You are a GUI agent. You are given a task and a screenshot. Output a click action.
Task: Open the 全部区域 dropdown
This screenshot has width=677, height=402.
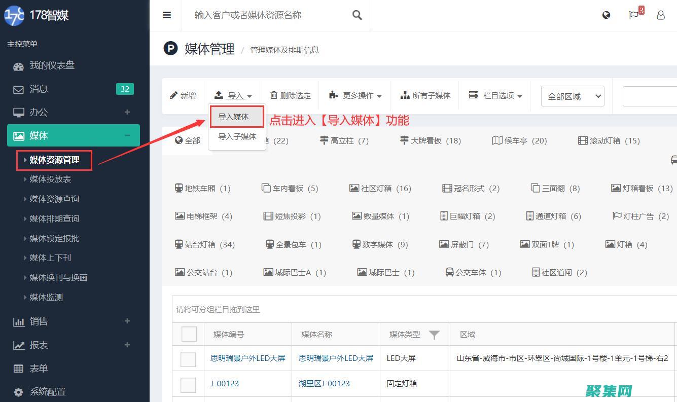coord(572,95)
